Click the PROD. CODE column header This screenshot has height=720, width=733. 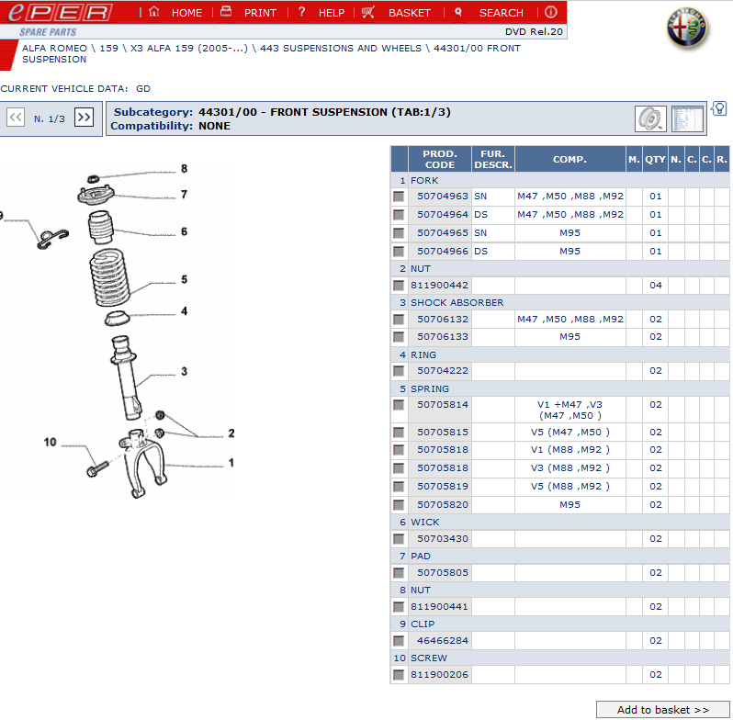[x=439, y=160]
